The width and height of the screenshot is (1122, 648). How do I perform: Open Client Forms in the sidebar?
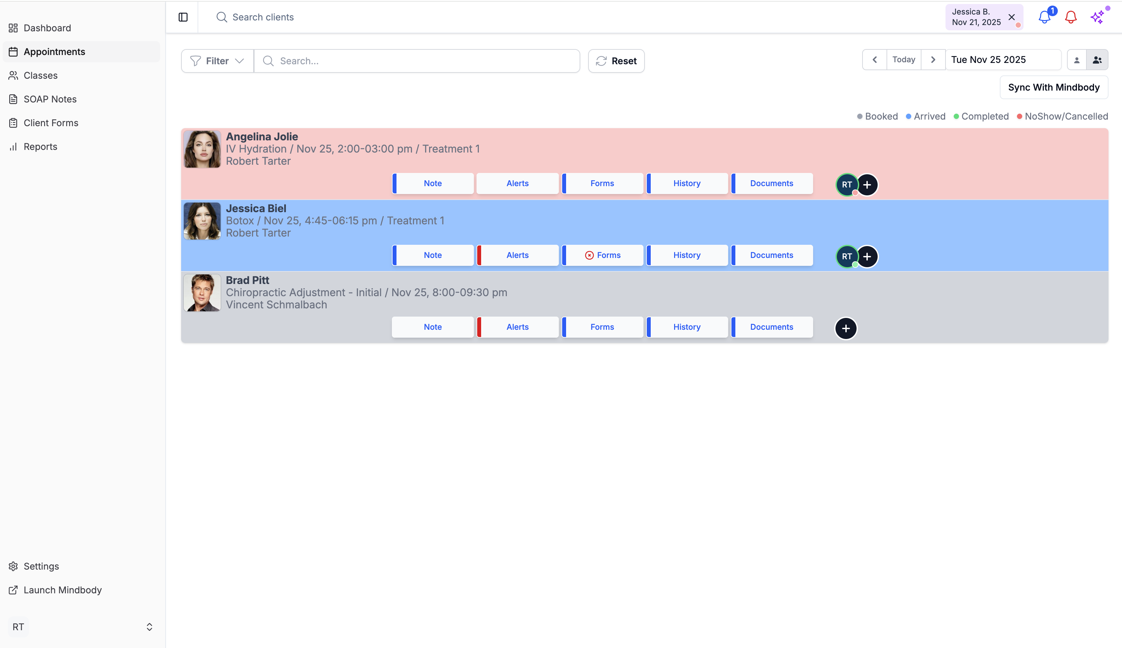tap(51, 123)
